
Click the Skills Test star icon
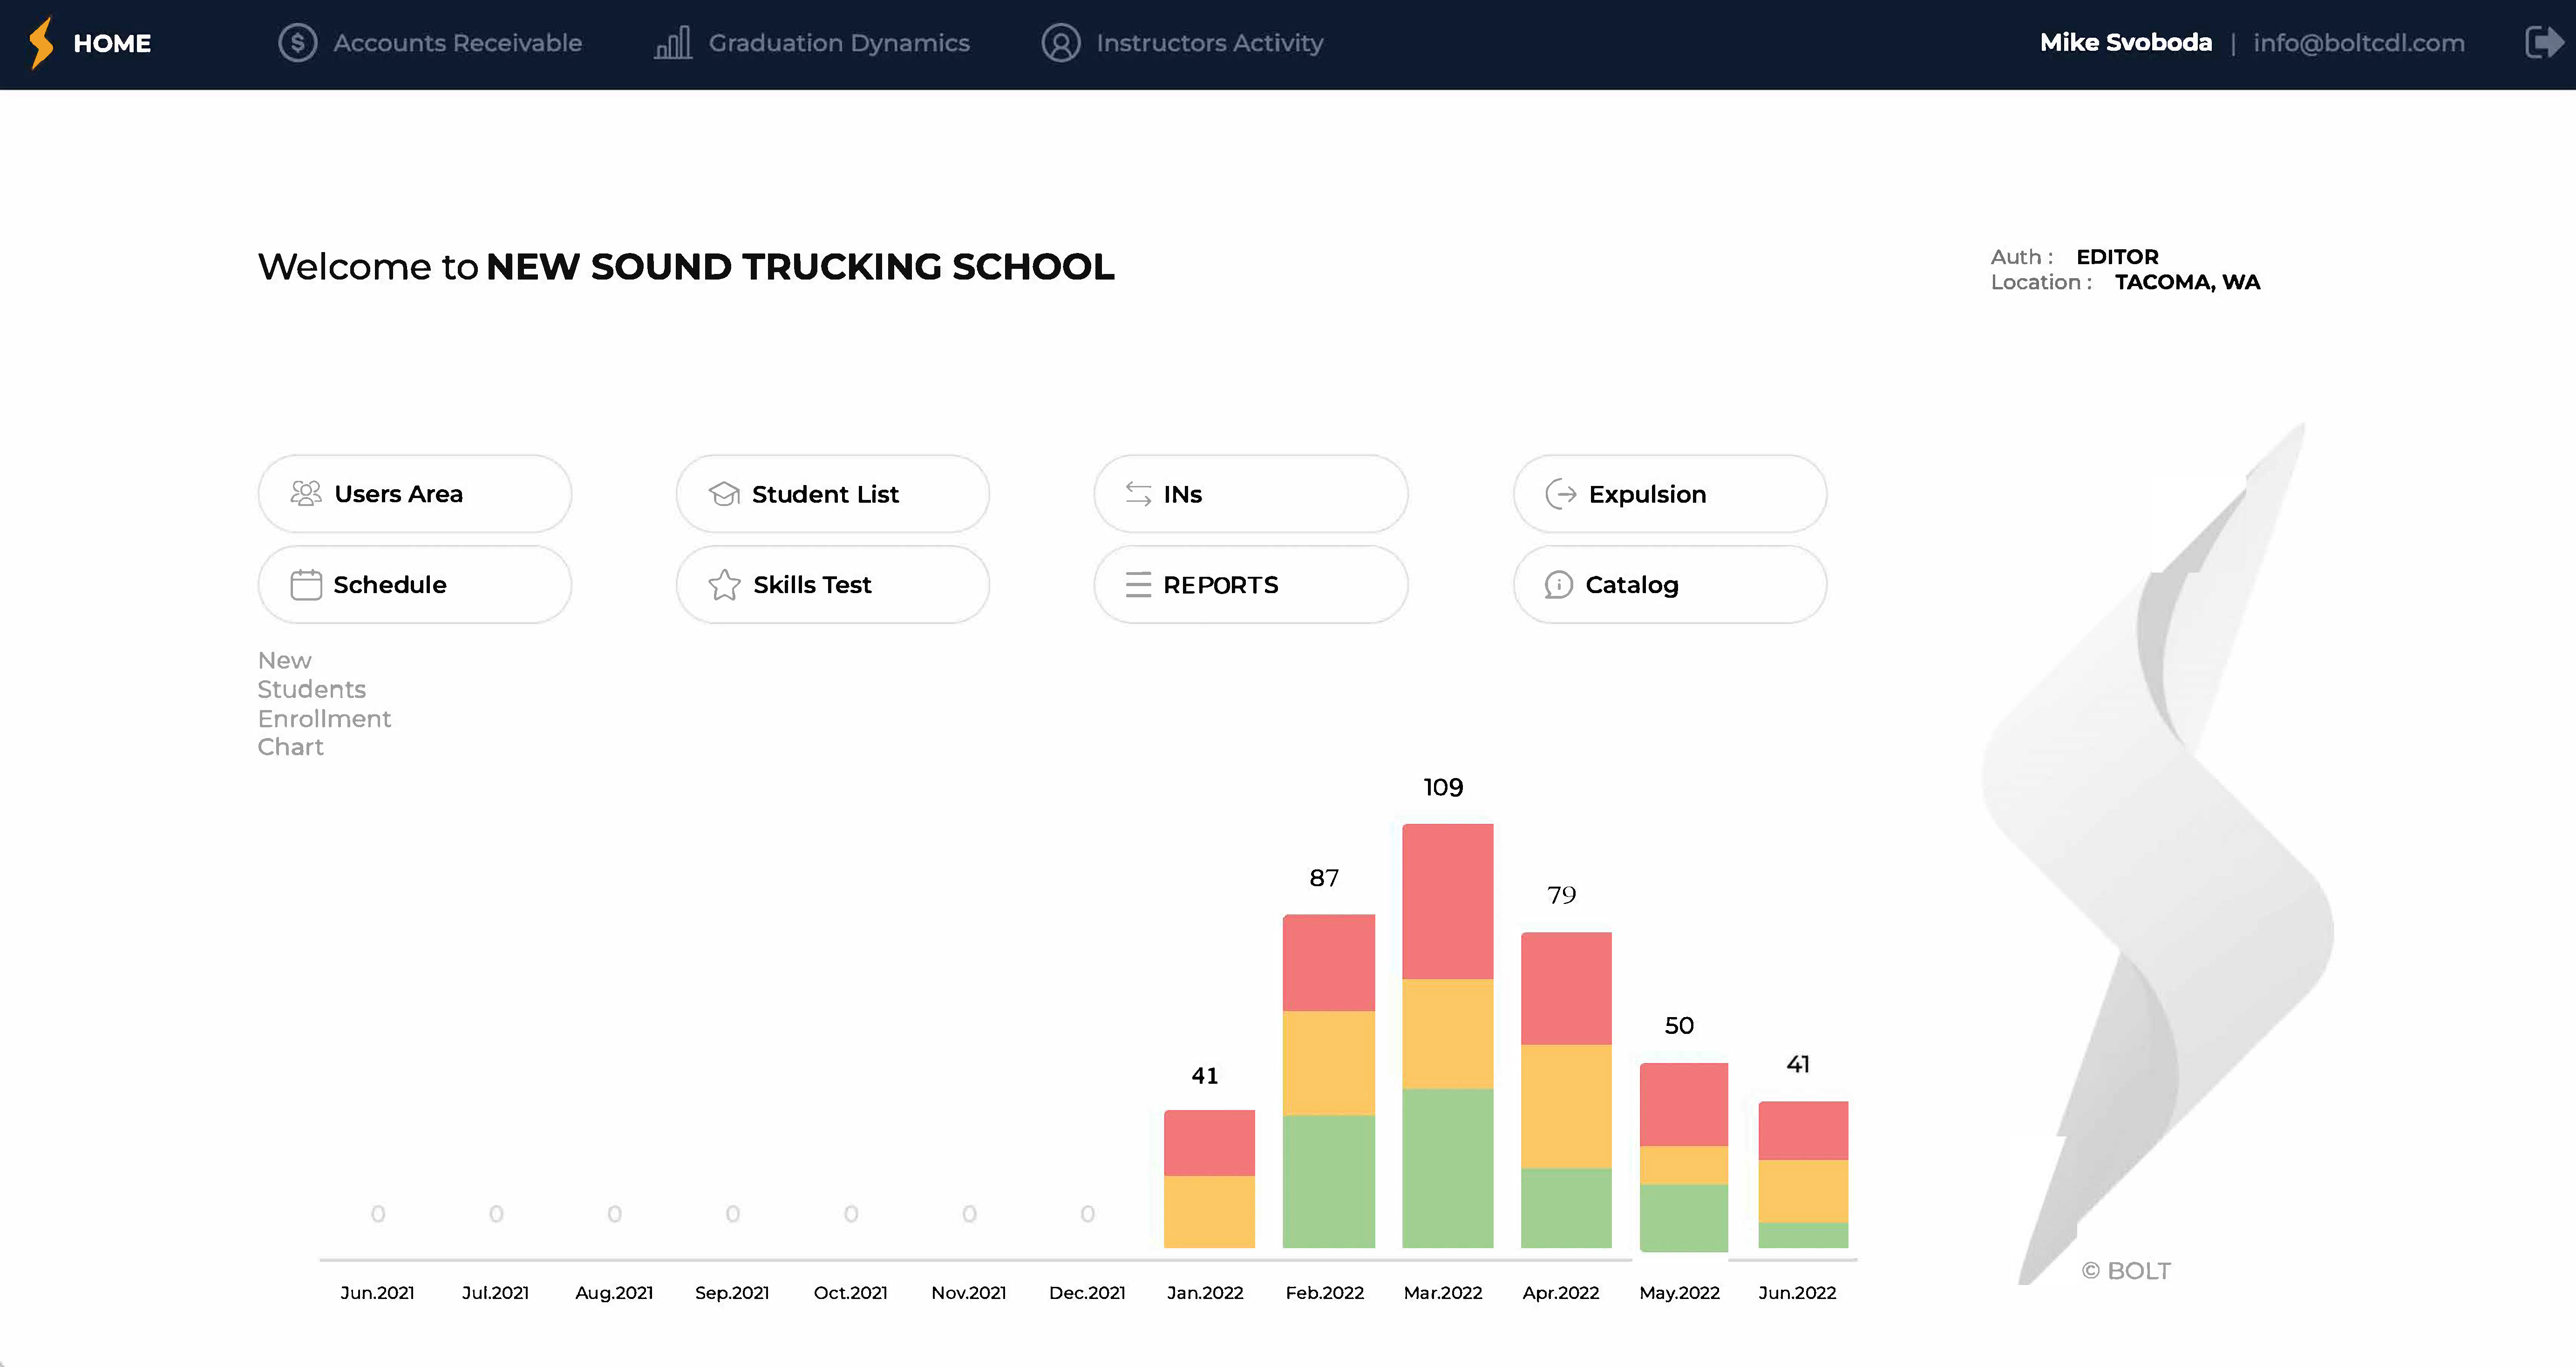click(724, 584)
